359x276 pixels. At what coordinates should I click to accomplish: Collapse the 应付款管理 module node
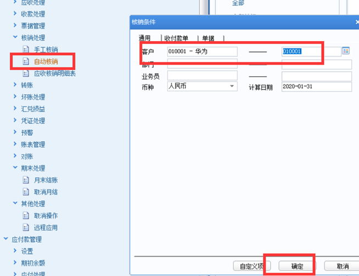click(x=5, y=239)
